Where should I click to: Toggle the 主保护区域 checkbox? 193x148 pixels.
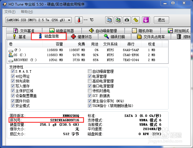pos(13,91)
